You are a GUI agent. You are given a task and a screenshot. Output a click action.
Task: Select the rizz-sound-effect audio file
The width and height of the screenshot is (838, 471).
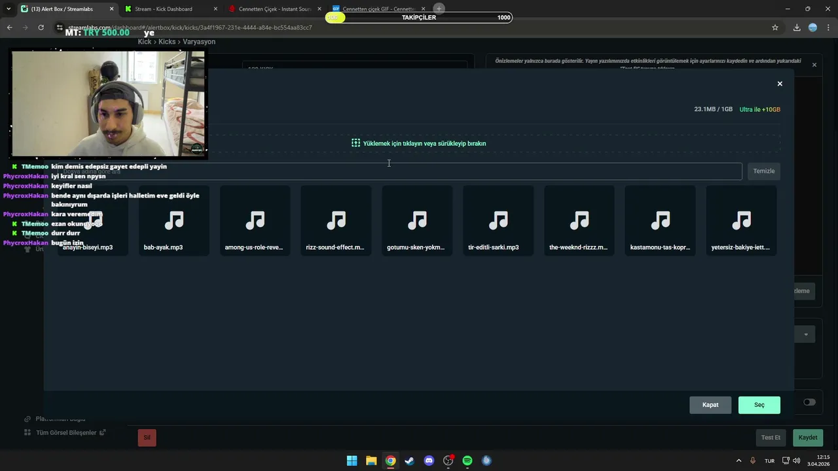(336, 220)
